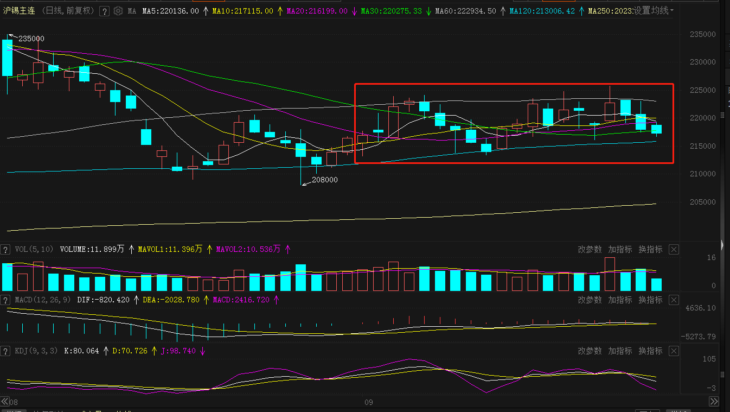Click the MA indicator label
The image size is (730, 412).
coord(132,11)
